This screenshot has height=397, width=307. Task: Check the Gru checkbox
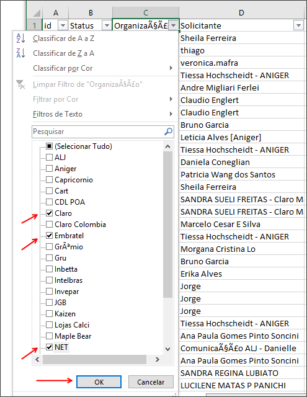49,258
